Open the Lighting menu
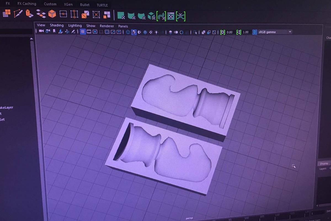Screen dimensions: 331x221 75,25
